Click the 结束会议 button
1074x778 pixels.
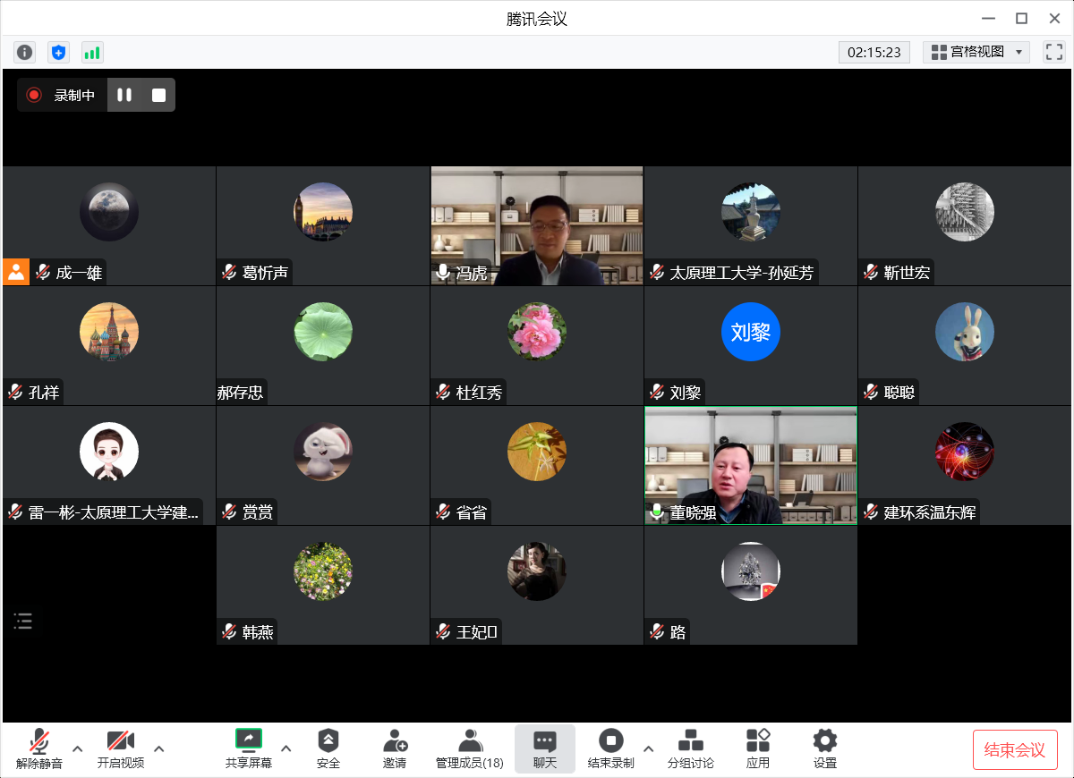1015,749
